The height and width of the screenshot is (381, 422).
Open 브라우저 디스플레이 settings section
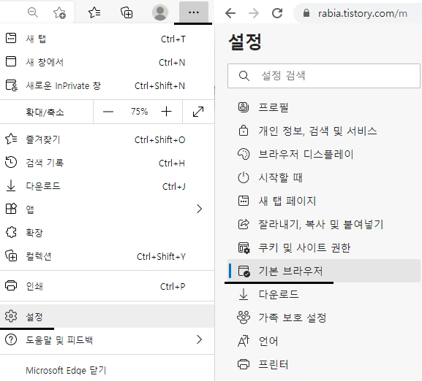(x=324, y=154)
